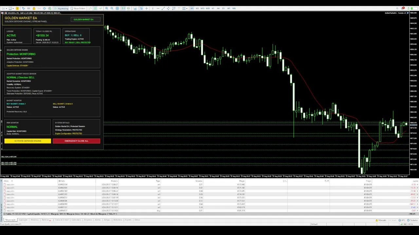Switch to D1 timeframe
This screenshot has height=235, width=419.
(x=223, y=8)
